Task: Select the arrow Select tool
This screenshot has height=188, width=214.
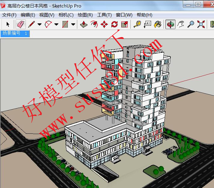Action: pyautogui.click(x=8, y=24)
